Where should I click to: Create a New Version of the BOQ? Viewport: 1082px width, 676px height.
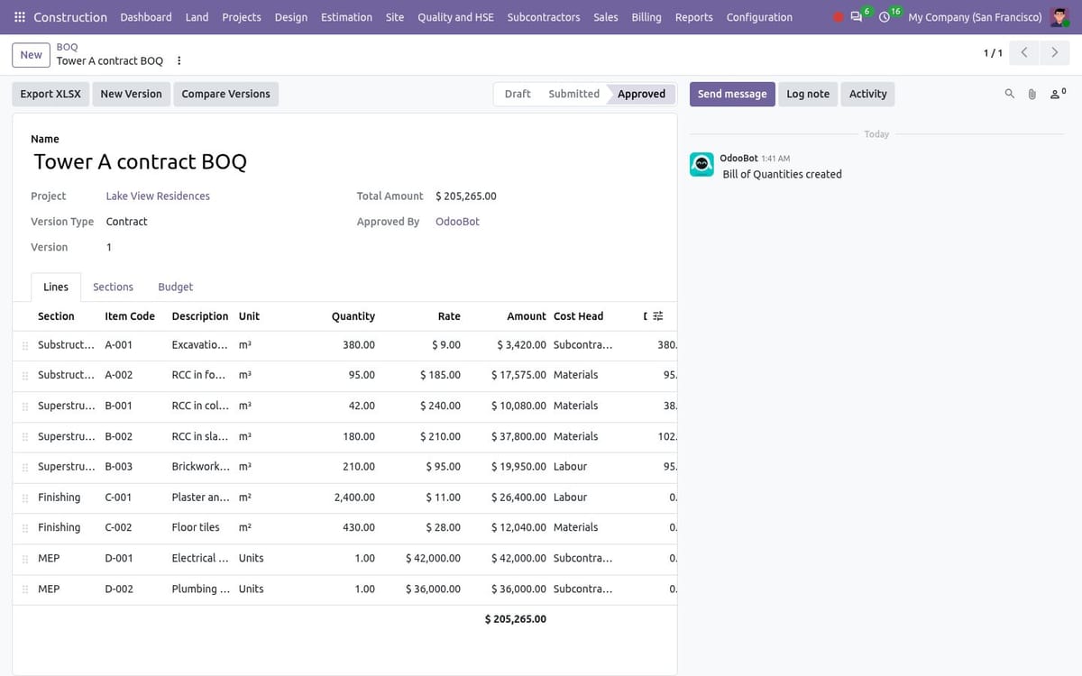tap(131, 94)
